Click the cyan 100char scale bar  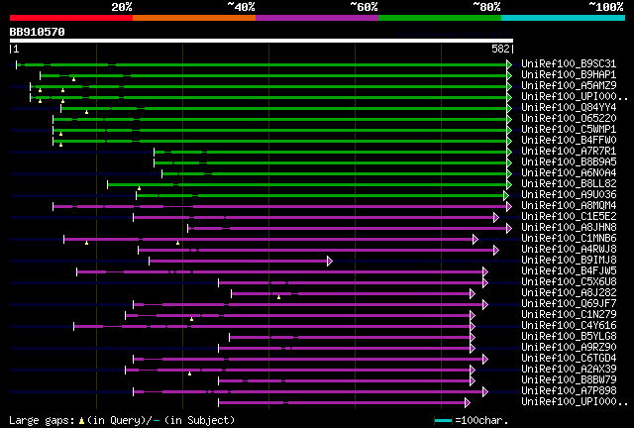click(x=443, y=421)
